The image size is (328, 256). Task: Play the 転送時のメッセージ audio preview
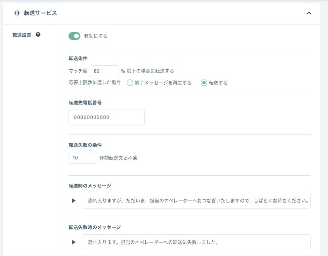pos(73,201)
